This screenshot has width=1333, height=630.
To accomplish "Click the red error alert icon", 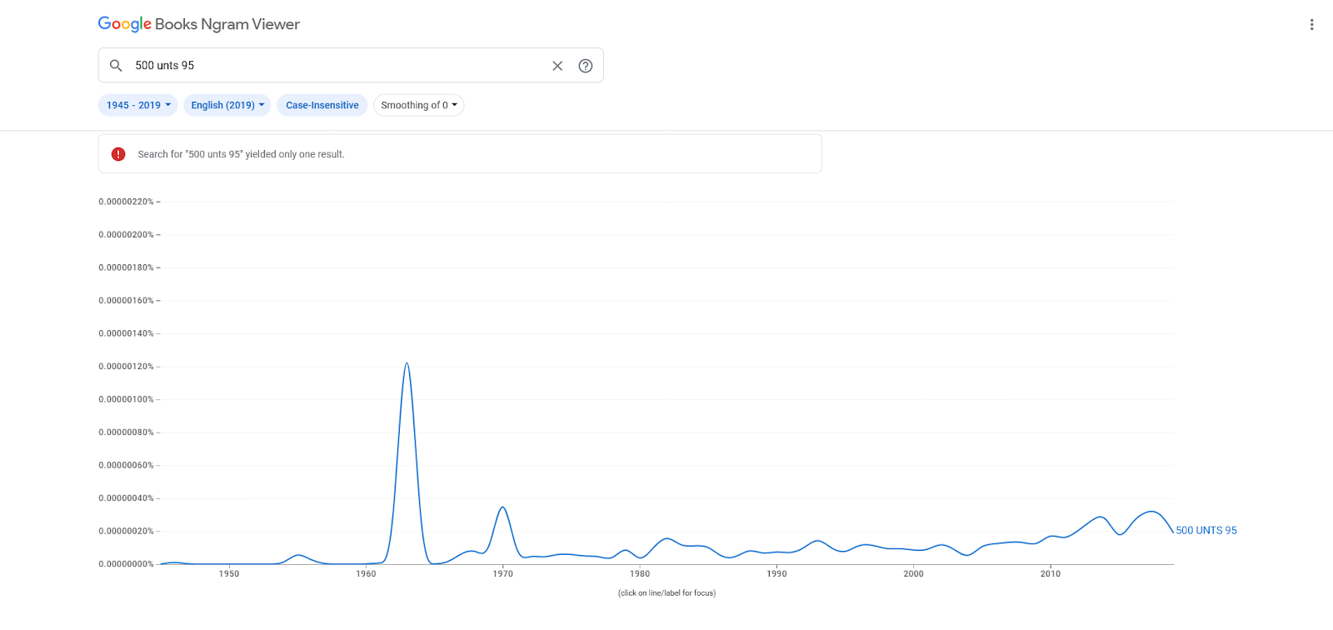I will [x=118, y=154].
